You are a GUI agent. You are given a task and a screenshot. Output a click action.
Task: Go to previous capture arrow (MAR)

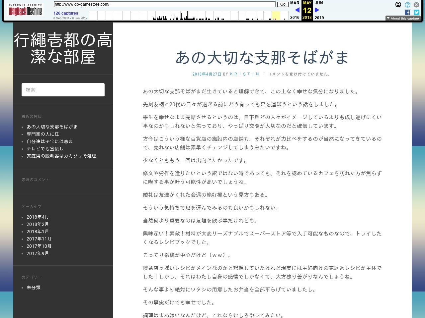[297, 10]
